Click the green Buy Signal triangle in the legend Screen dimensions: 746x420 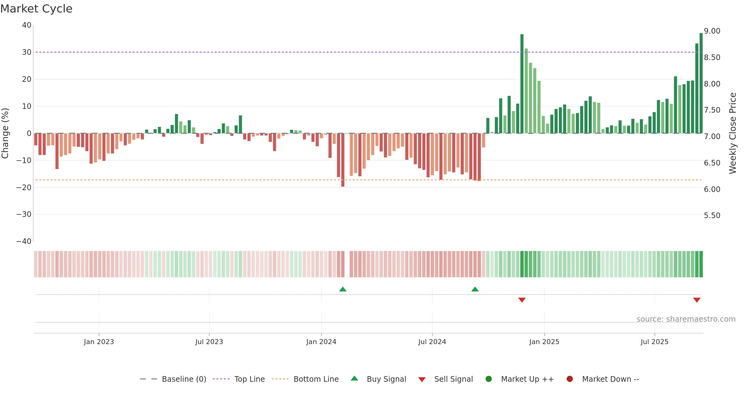tap(354, 378)
